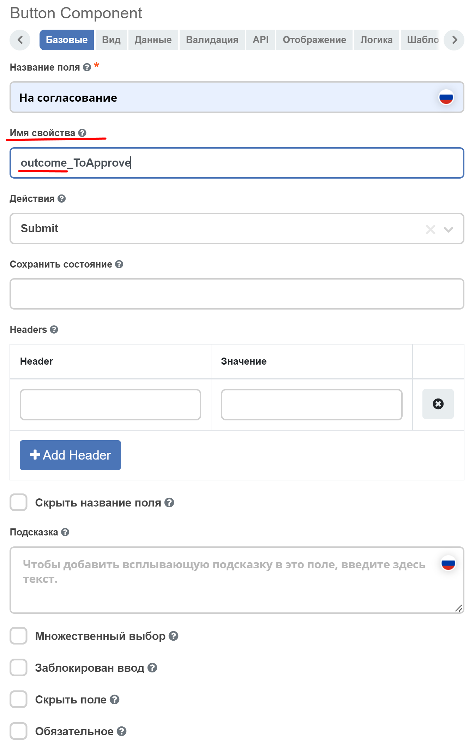Remove the header row with X icon
The height and width of the screenshot is (749, 475).
[x=438, y=404]
